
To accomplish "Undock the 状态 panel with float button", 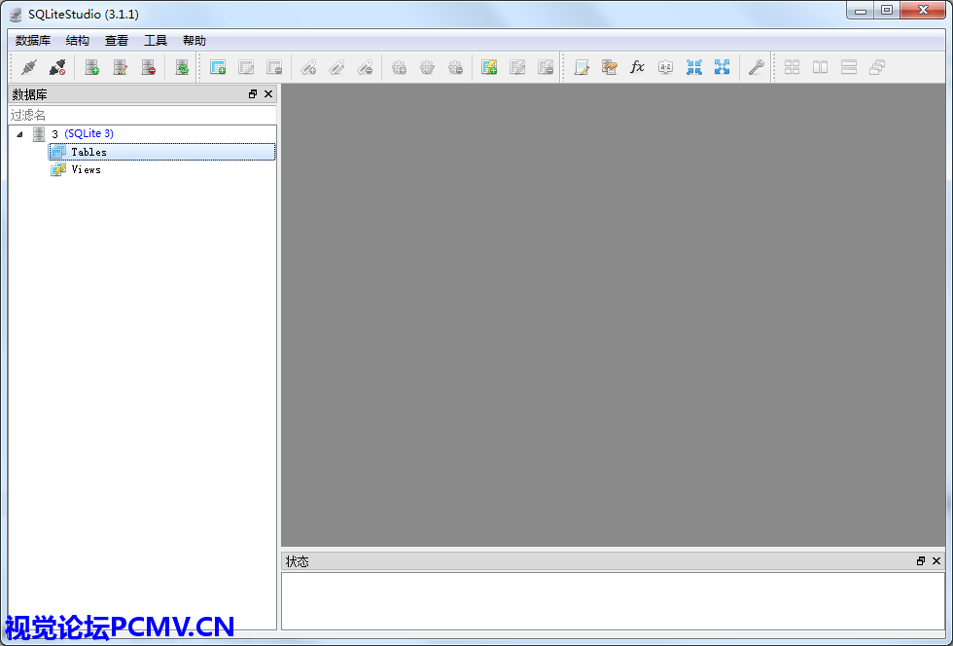I will pyautogui.click(x=921, y=561).
